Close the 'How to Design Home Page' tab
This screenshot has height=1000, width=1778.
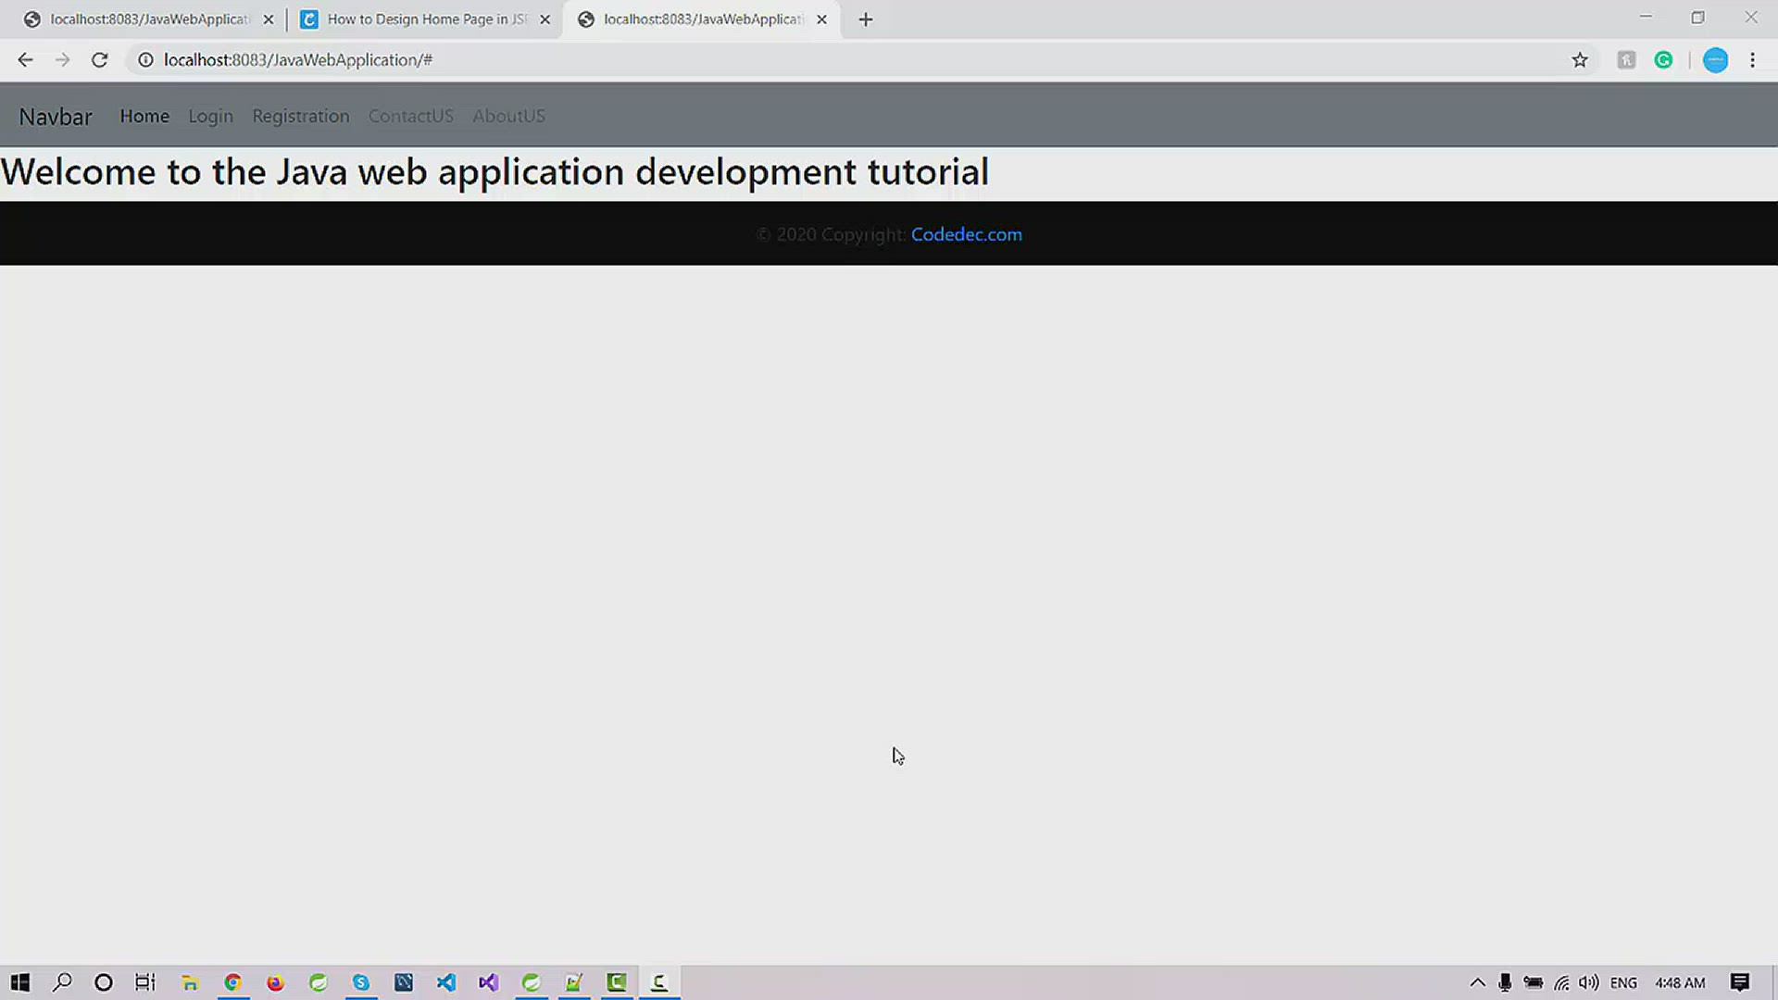(x=545, y=19)
